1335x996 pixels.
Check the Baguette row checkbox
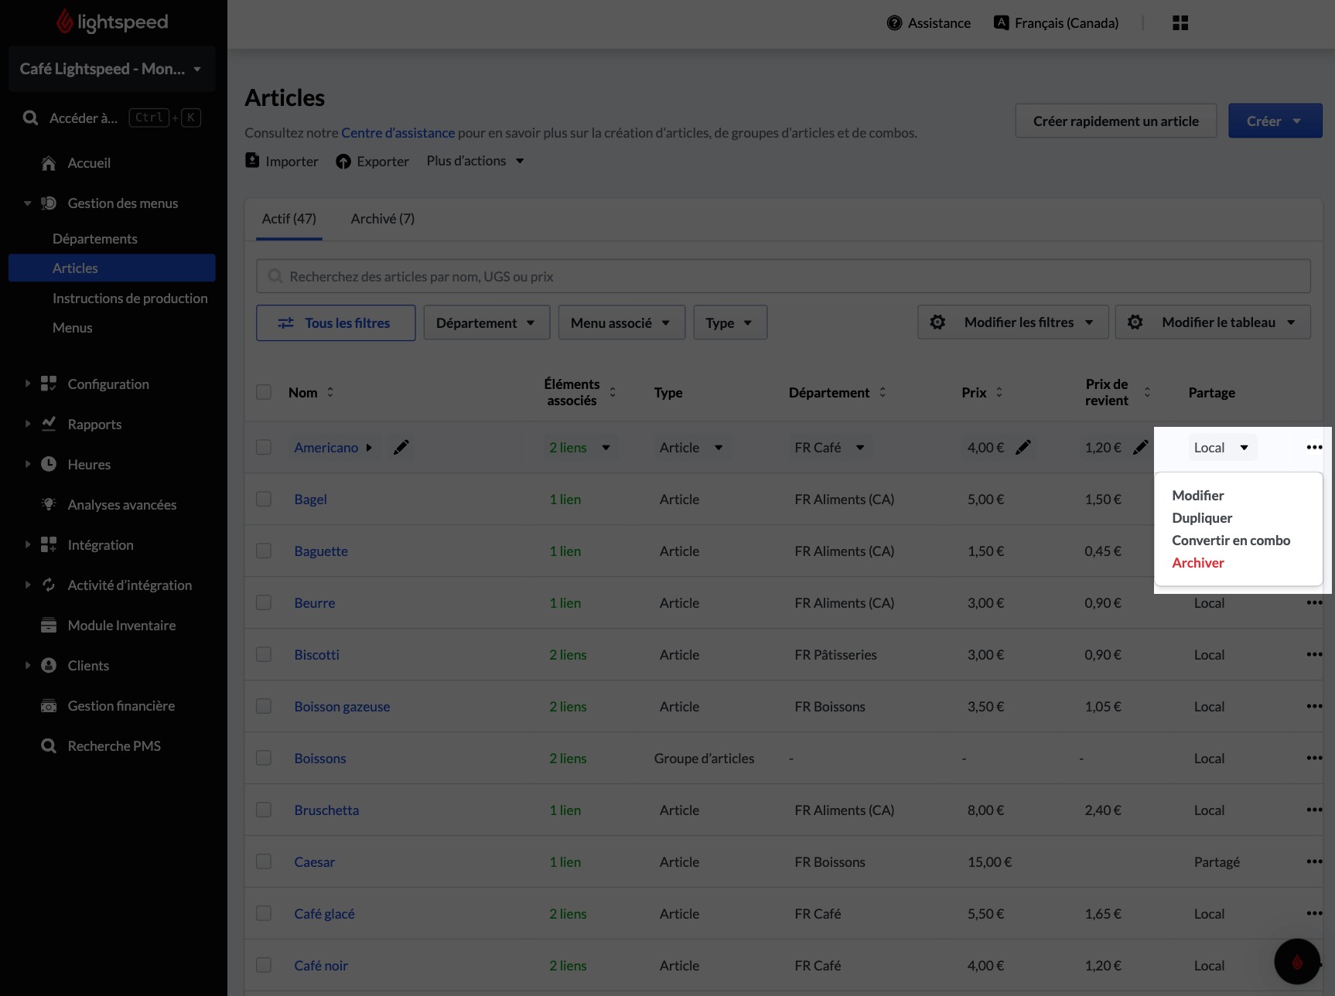click(x=264, y=551)
